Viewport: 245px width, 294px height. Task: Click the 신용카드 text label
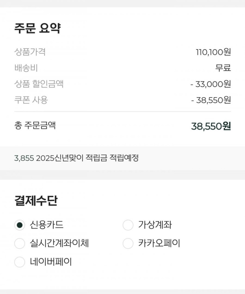click(x=46, y=225)
